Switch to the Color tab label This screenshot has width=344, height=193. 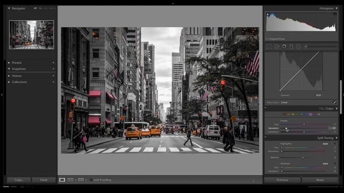[329, 108]
